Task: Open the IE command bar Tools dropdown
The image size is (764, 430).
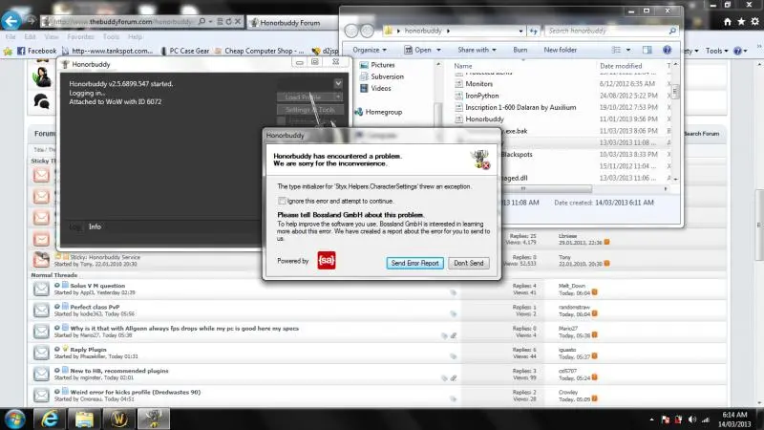Action: click(x=716, y=51)
